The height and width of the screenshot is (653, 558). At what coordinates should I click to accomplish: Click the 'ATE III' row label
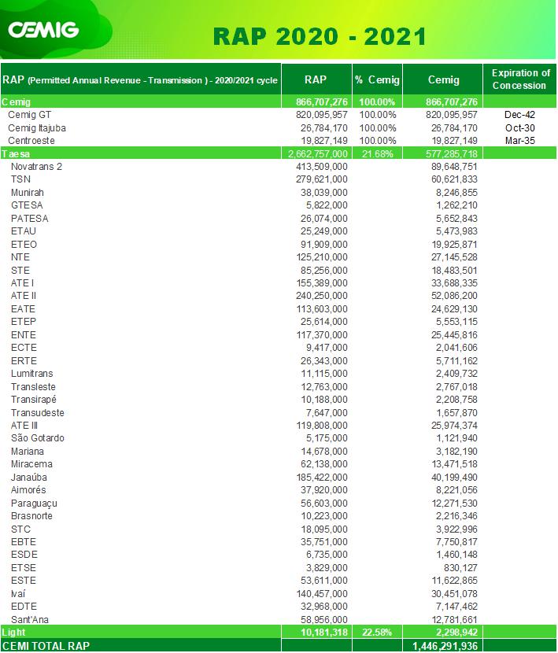pyautogui.click(x=24, y=425)
